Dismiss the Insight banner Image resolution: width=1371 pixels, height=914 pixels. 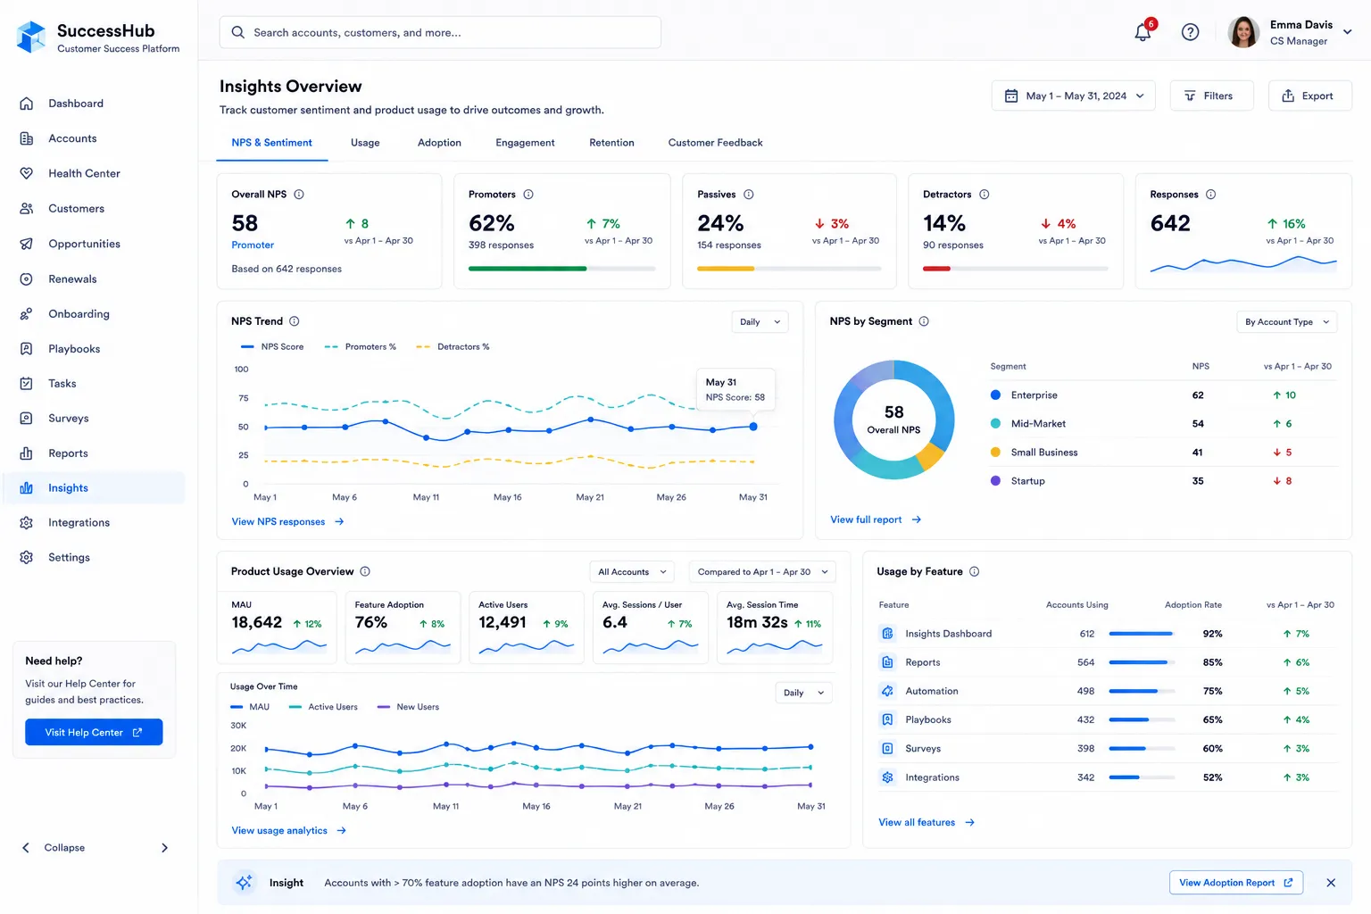[x=1331, y=883]
